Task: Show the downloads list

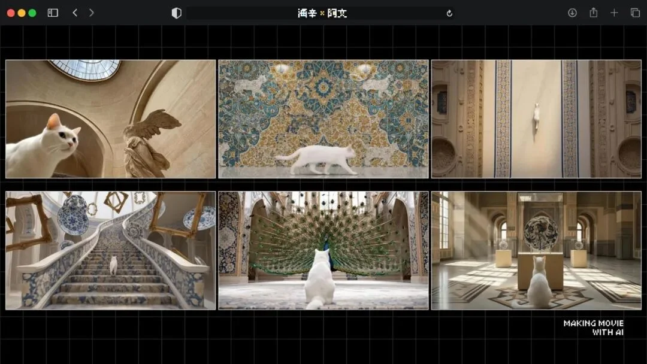Action: (572, 13)
